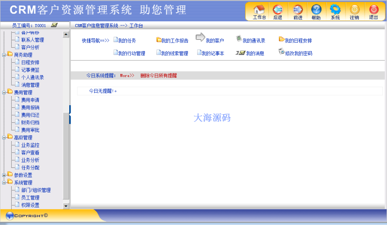Click the address book icon for 我的通讯录
Screen dimensions: 387x225
(x=239, y=38)
